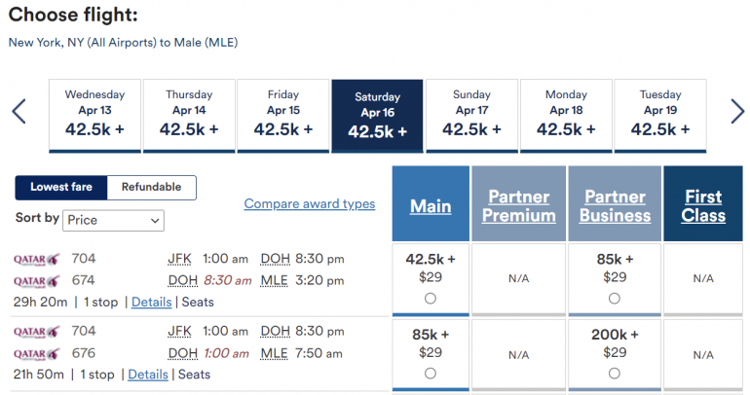
Task: Click the First Class column header
Action: [x=703, y=205]
